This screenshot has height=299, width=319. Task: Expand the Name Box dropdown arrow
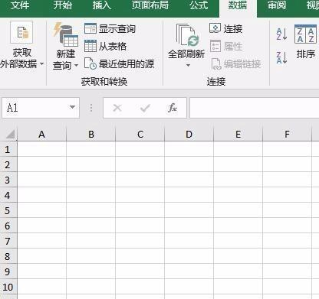pyautogui.click(x=72, y=107)
